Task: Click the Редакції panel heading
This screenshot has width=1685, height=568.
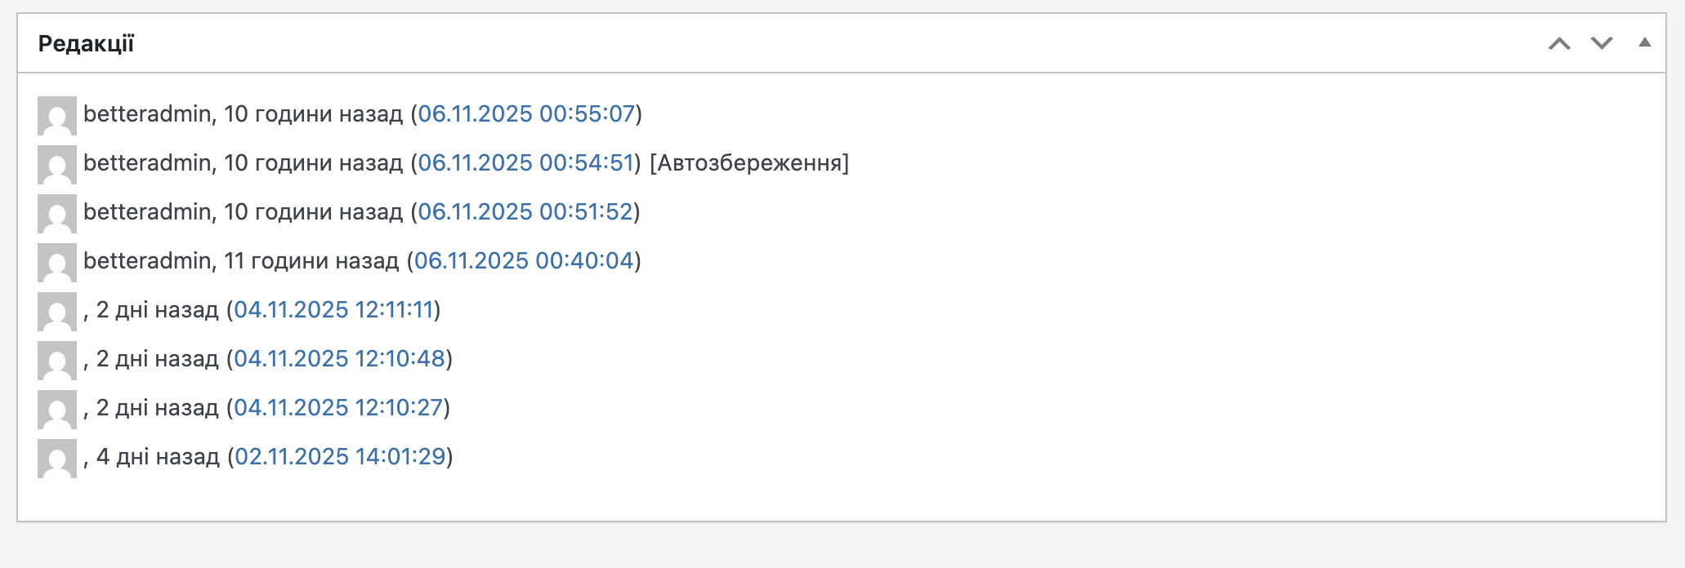Action: click(x=86, y=44)
